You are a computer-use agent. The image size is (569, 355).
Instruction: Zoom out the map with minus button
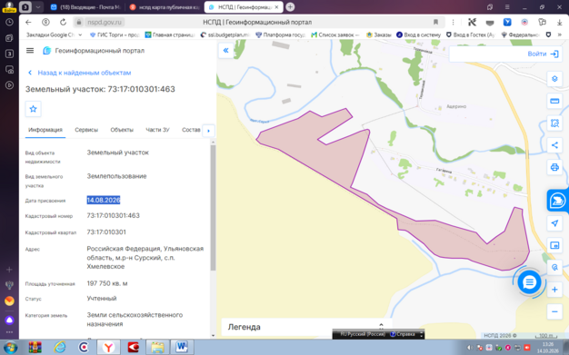tap(554, 311)
